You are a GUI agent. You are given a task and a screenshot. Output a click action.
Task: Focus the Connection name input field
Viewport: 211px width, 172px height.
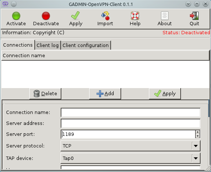coord(131,113)
